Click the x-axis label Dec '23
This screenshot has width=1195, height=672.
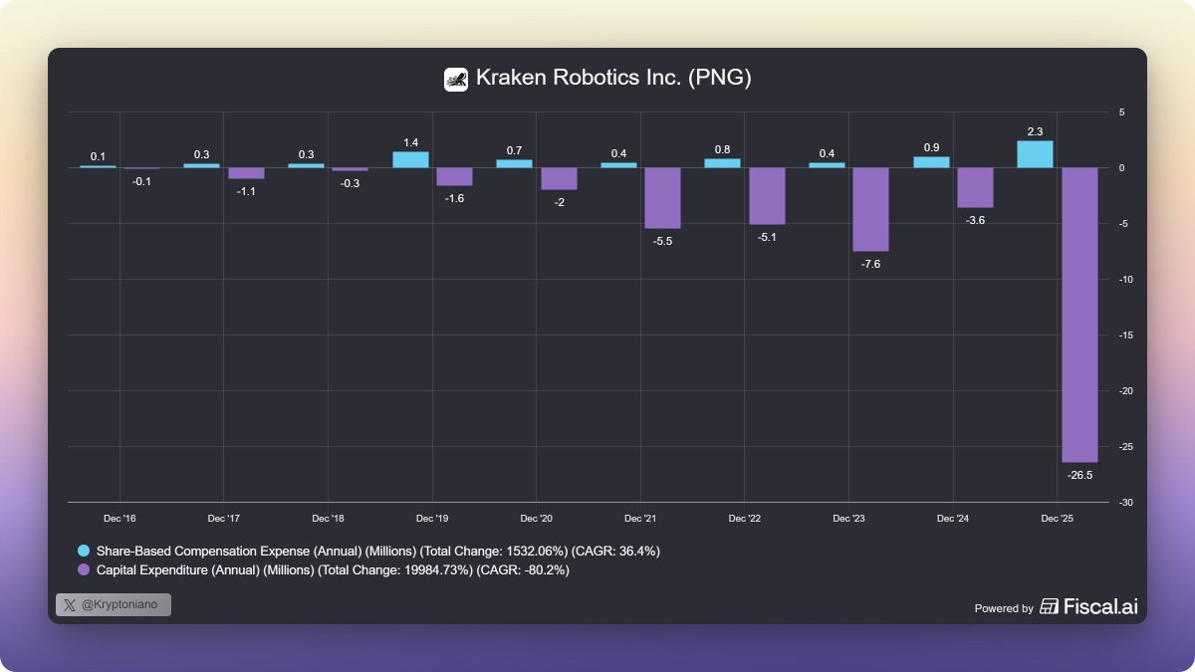pos(848,519)
